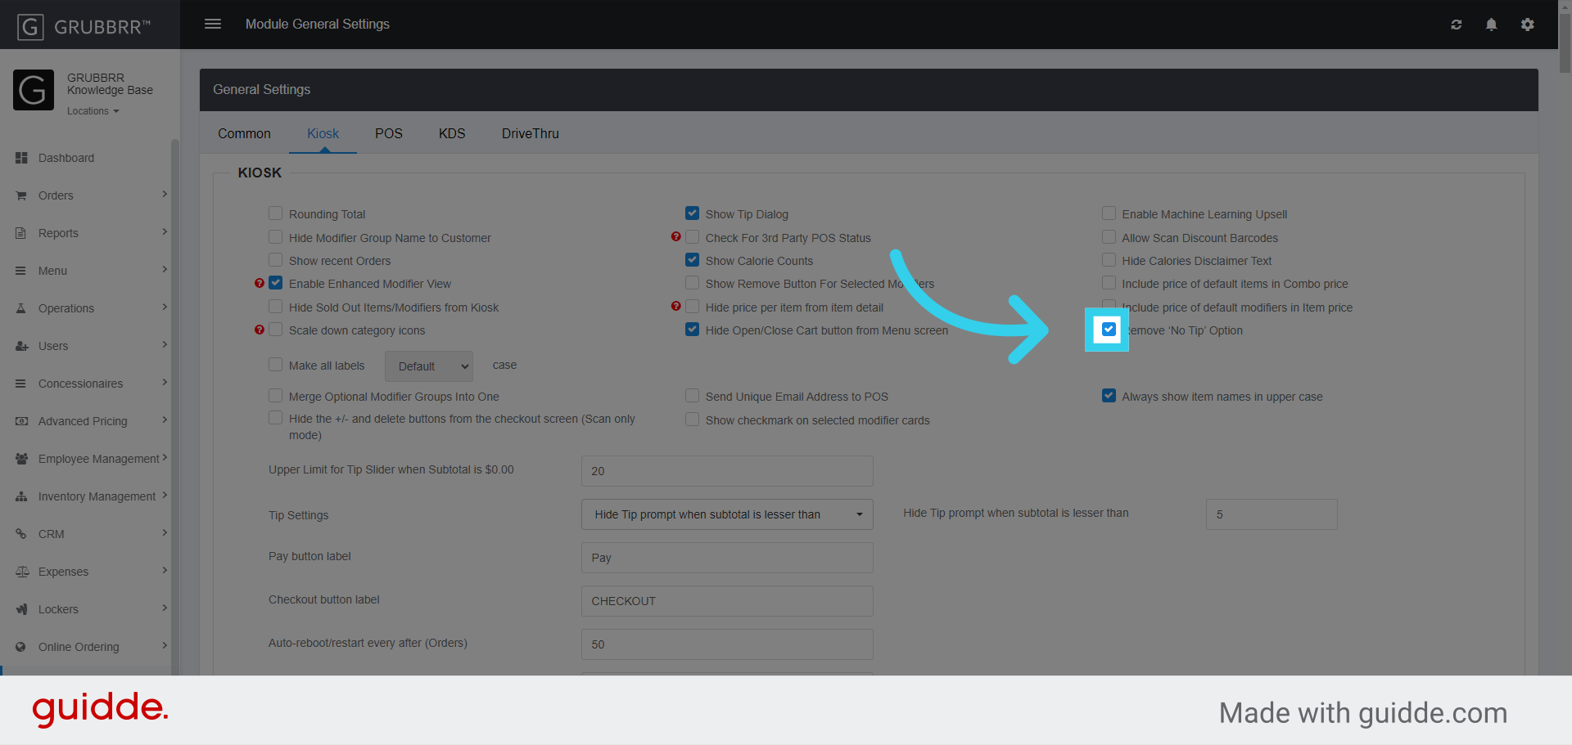Viewport: 1572px width, 745px height.
Task: Click the Dashboard sidebar icon
Action: (x=21, y=158)
